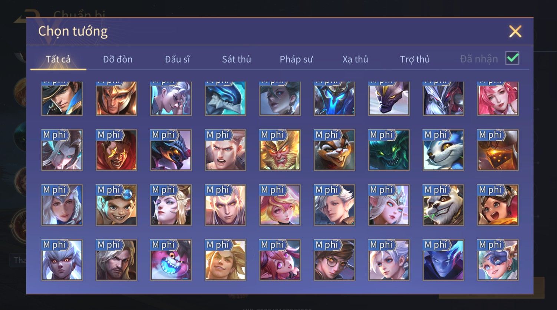Open the Đấu sĩ hero tab
The image size is (557, 310).
point(177,59)
